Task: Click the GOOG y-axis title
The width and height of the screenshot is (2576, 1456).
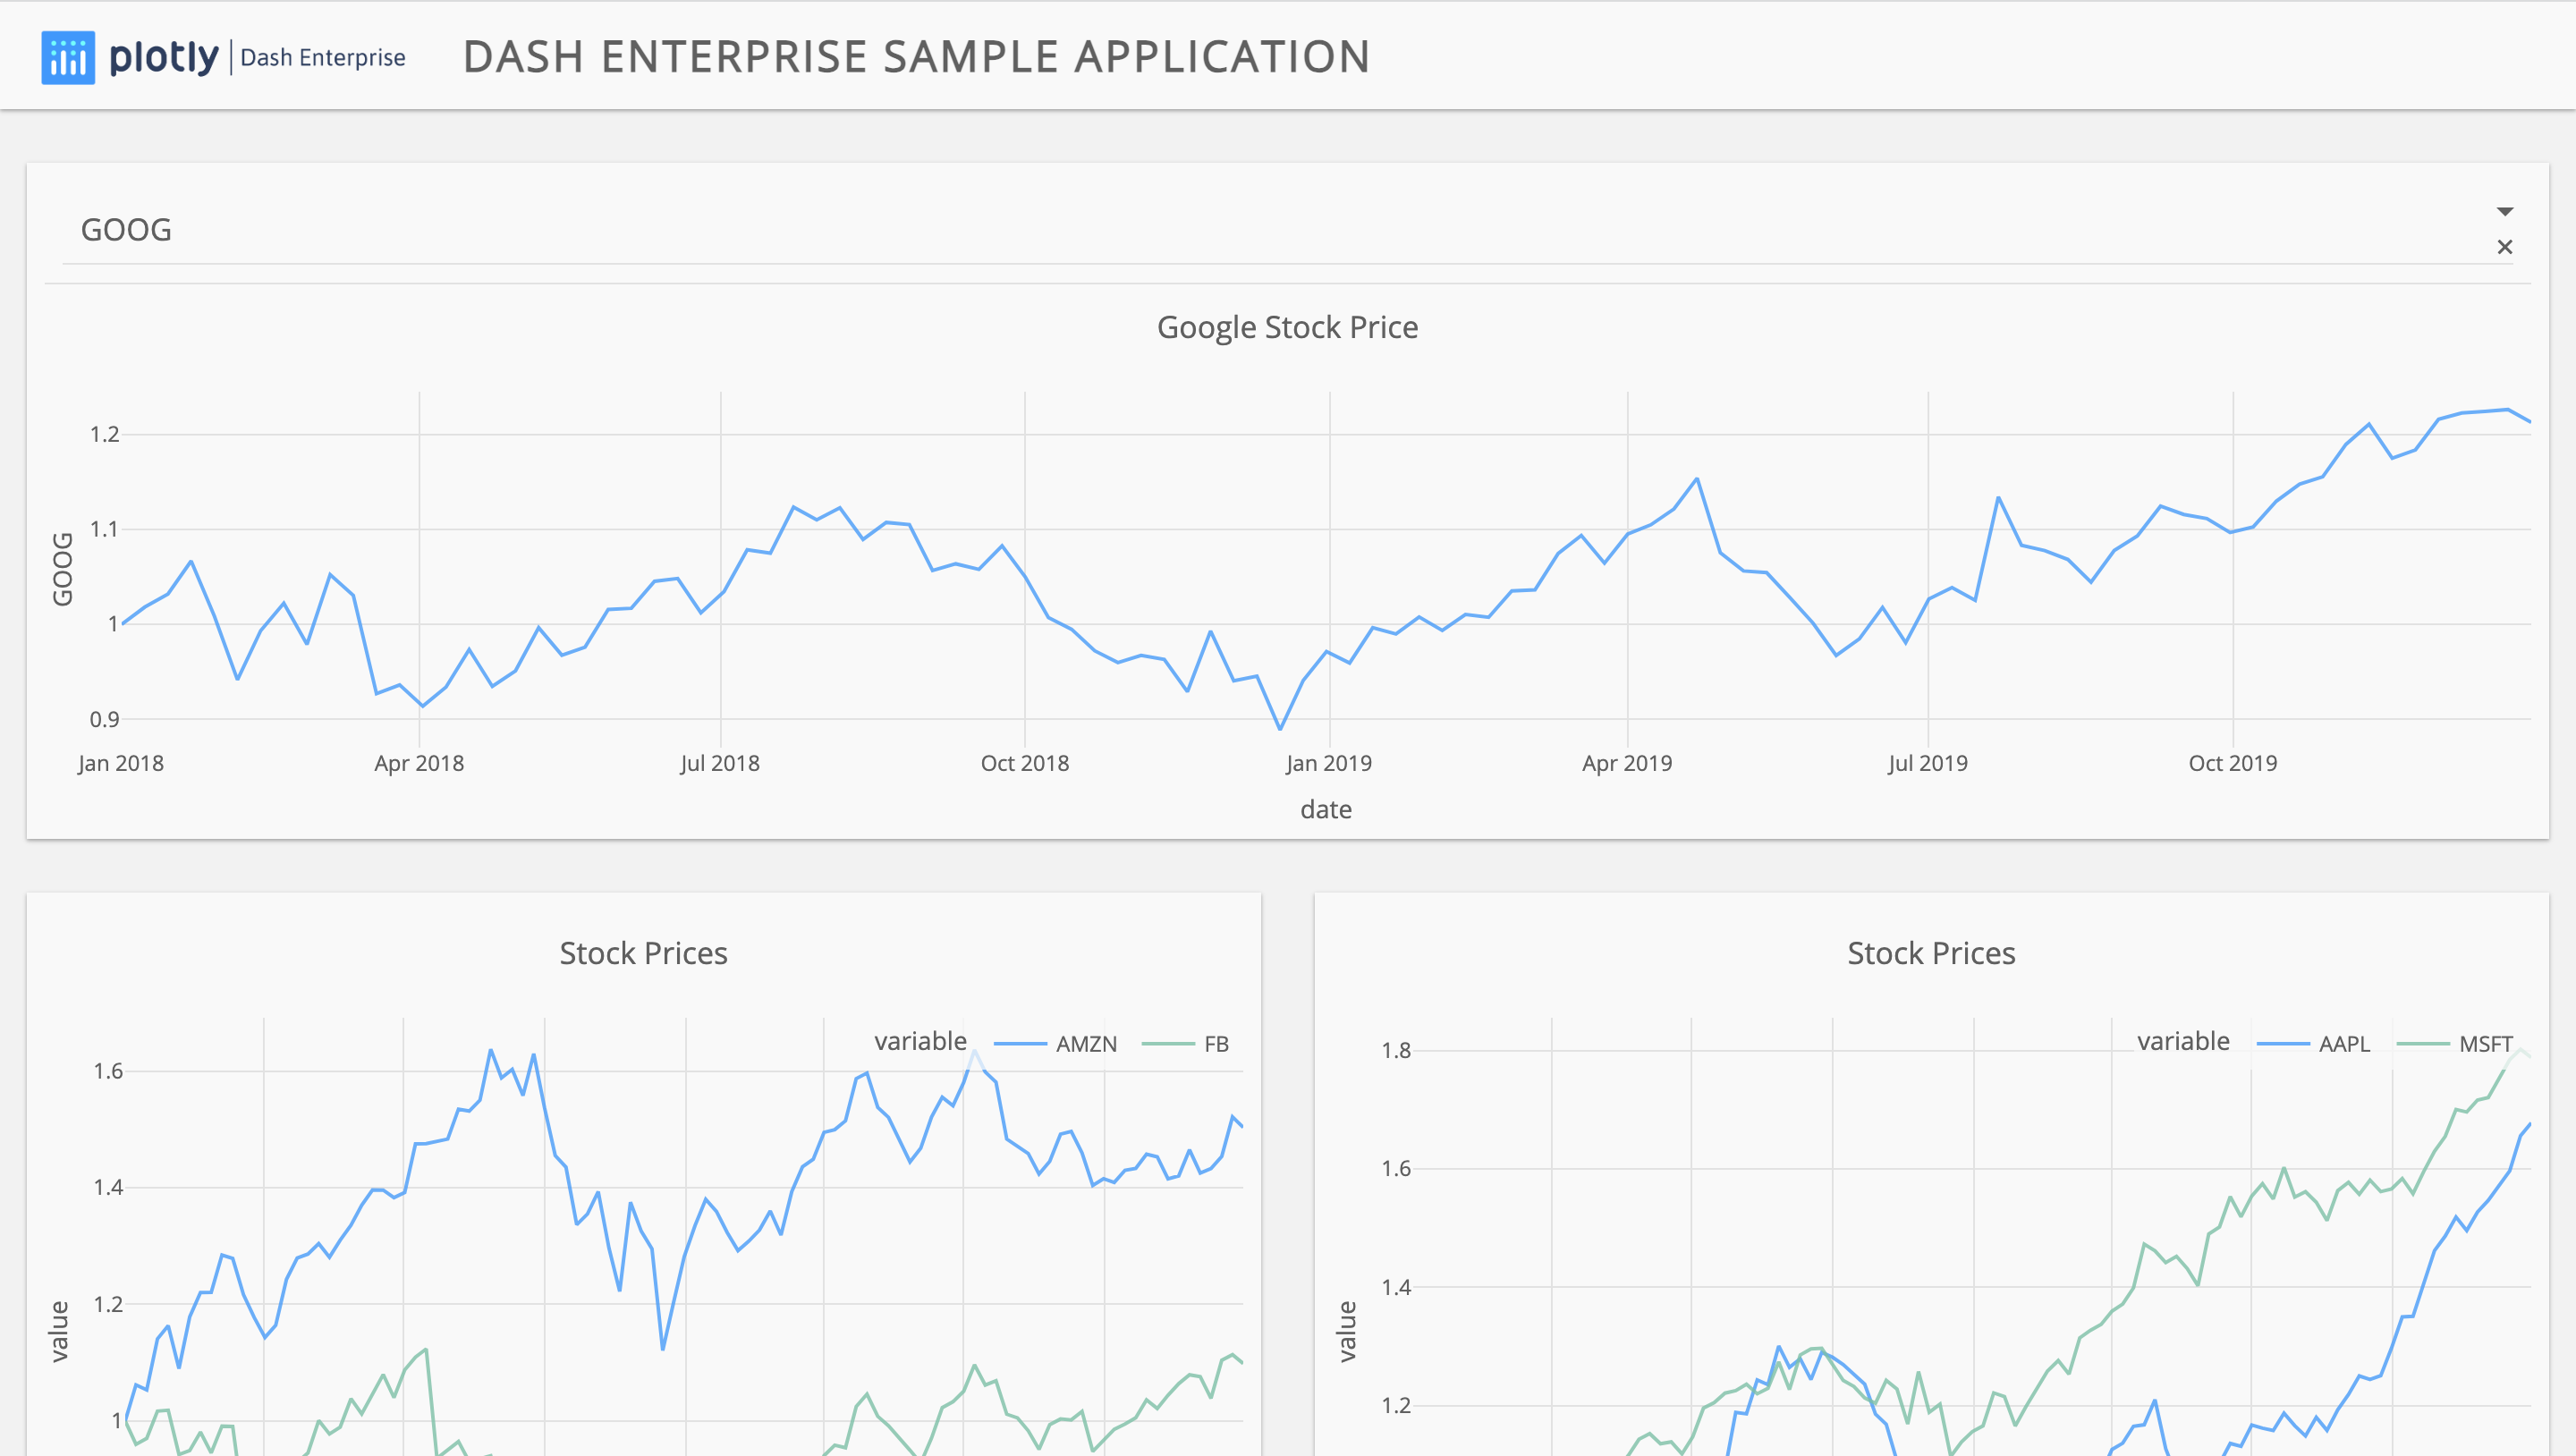Action: click(62, 568)
